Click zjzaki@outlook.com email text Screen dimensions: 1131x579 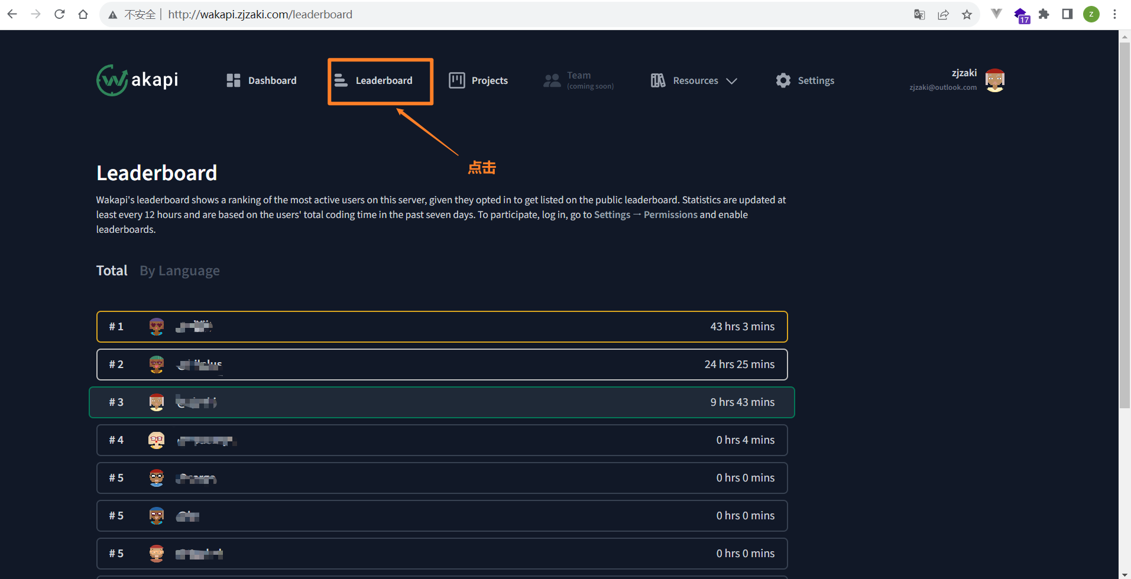[x=943, y=87]
